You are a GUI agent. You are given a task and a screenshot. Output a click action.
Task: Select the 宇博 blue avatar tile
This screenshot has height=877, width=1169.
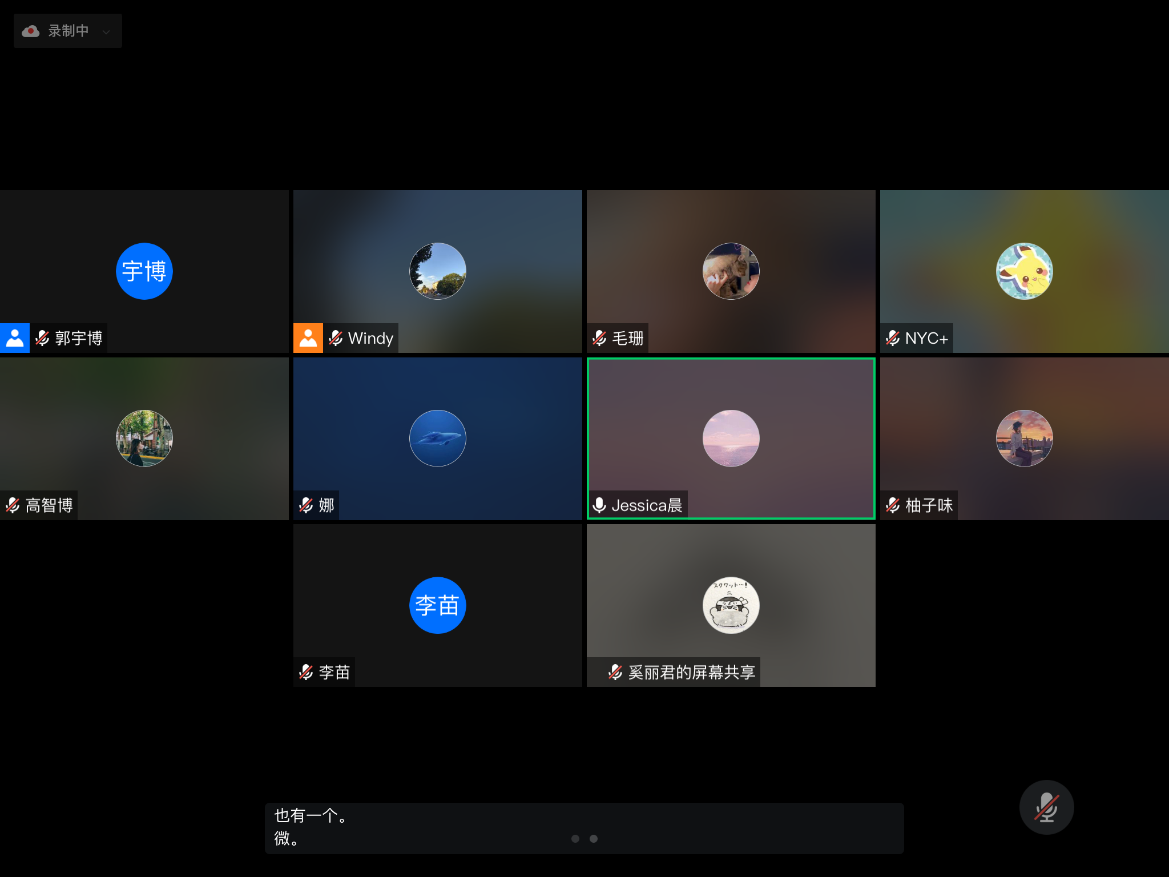click(x=144, y=271)
